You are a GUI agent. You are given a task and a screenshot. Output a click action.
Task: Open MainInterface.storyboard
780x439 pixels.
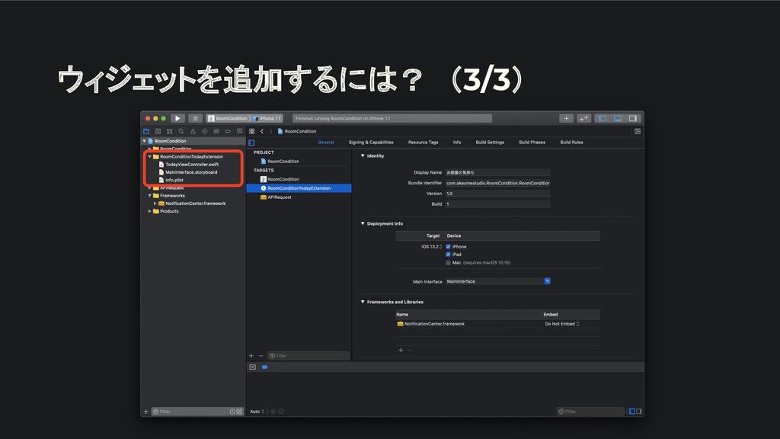(191, 172)
